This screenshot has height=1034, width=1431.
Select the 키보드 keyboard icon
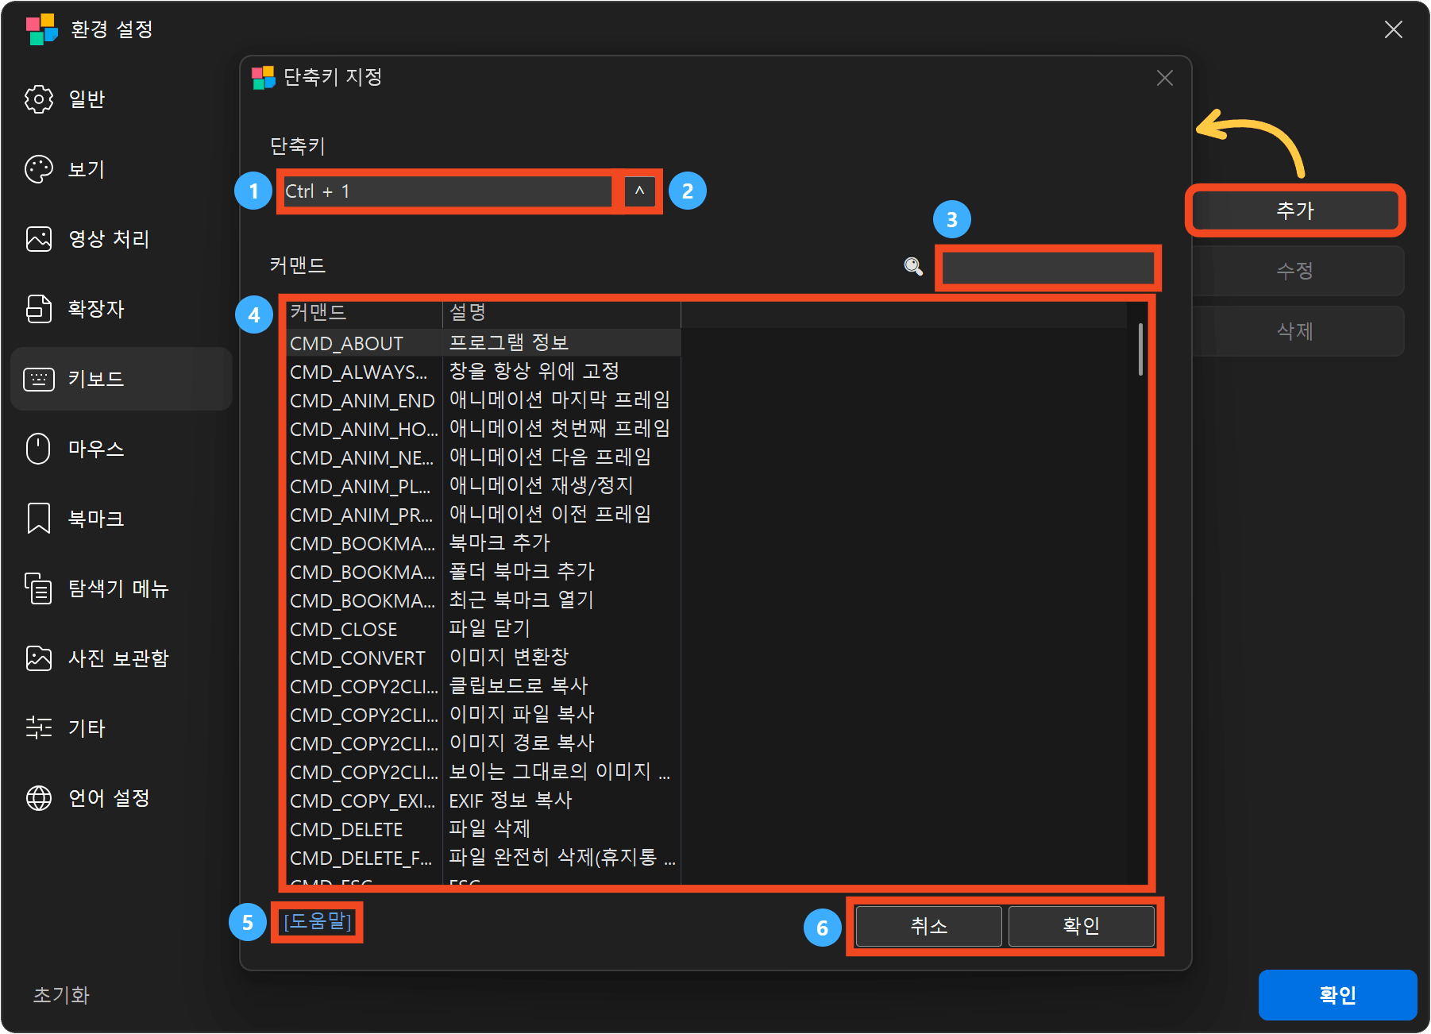(x=39, y=379)
